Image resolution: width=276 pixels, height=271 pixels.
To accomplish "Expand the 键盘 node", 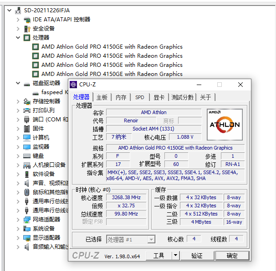I will point(18,156).
